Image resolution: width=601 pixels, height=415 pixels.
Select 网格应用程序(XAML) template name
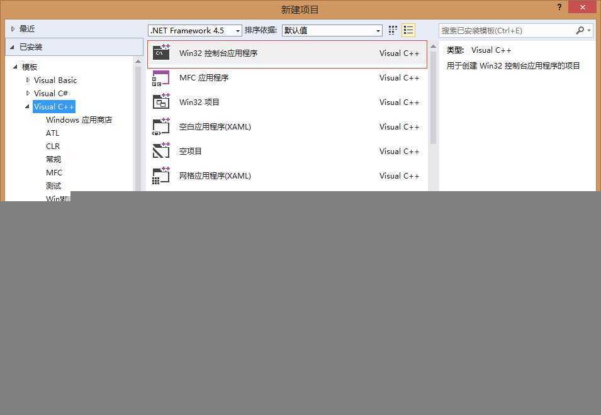tap(215, 175)
